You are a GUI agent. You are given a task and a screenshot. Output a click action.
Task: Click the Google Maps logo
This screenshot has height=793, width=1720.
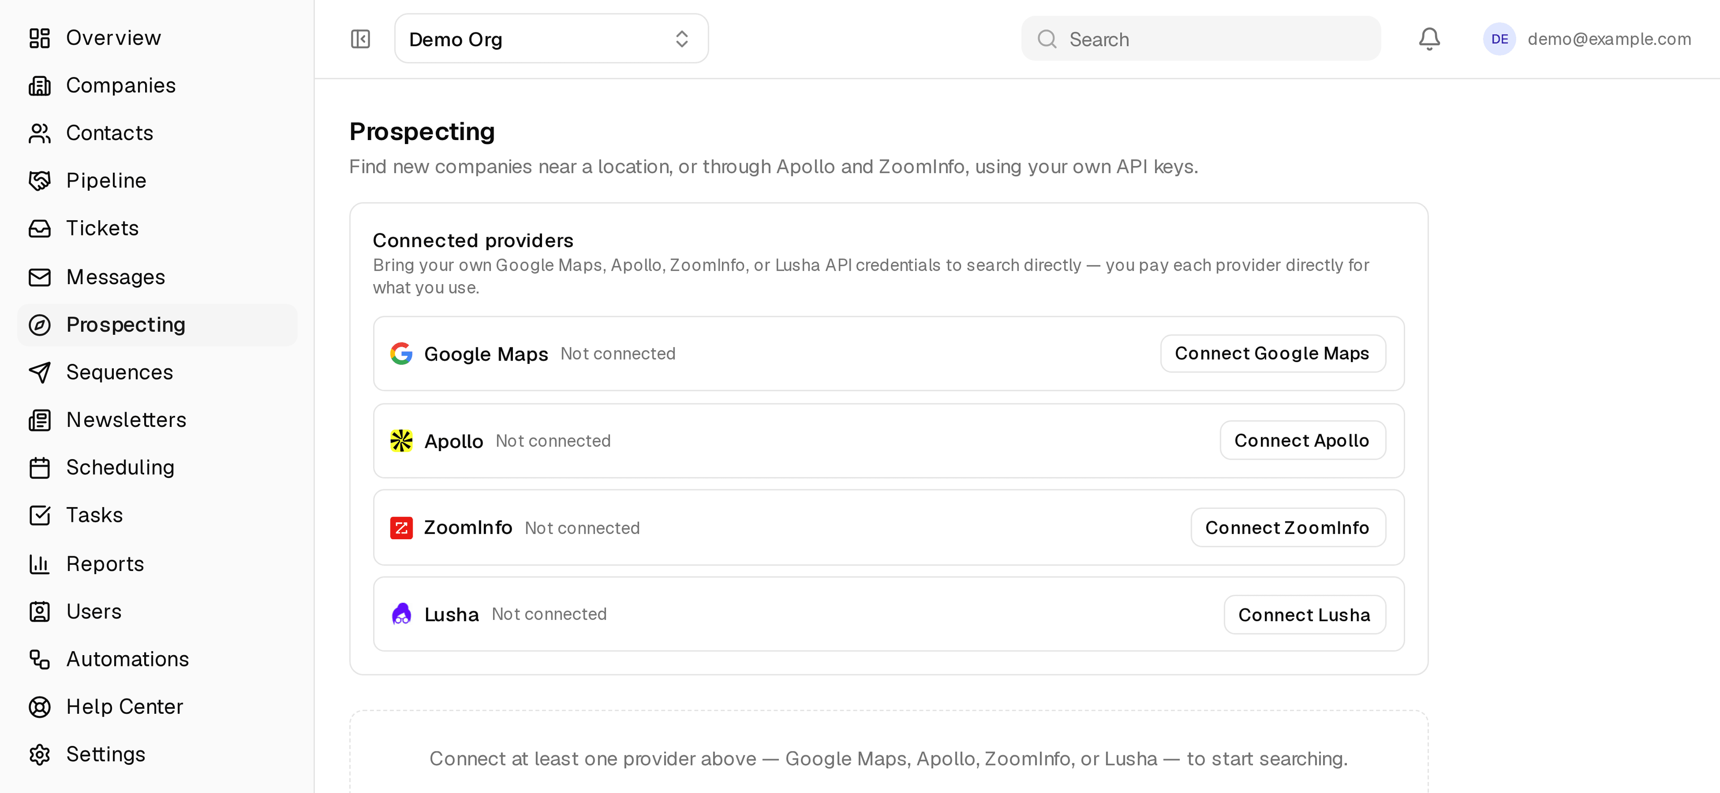pyautogui.click(x=401, y=354)
